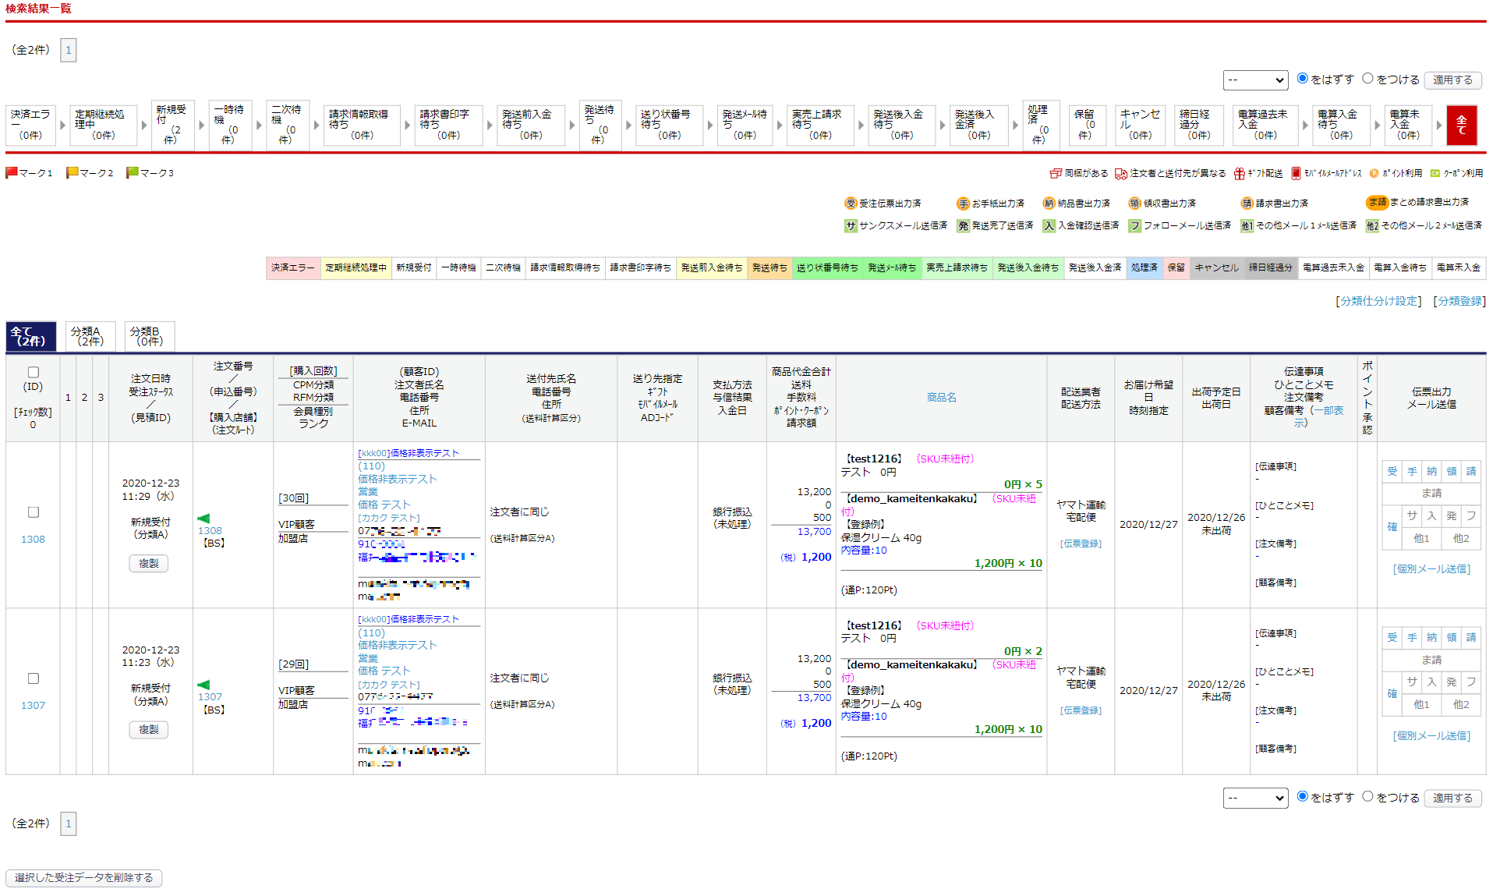Click the green flag icon of order 1307
1493x896 pixels.
[203, 685]
